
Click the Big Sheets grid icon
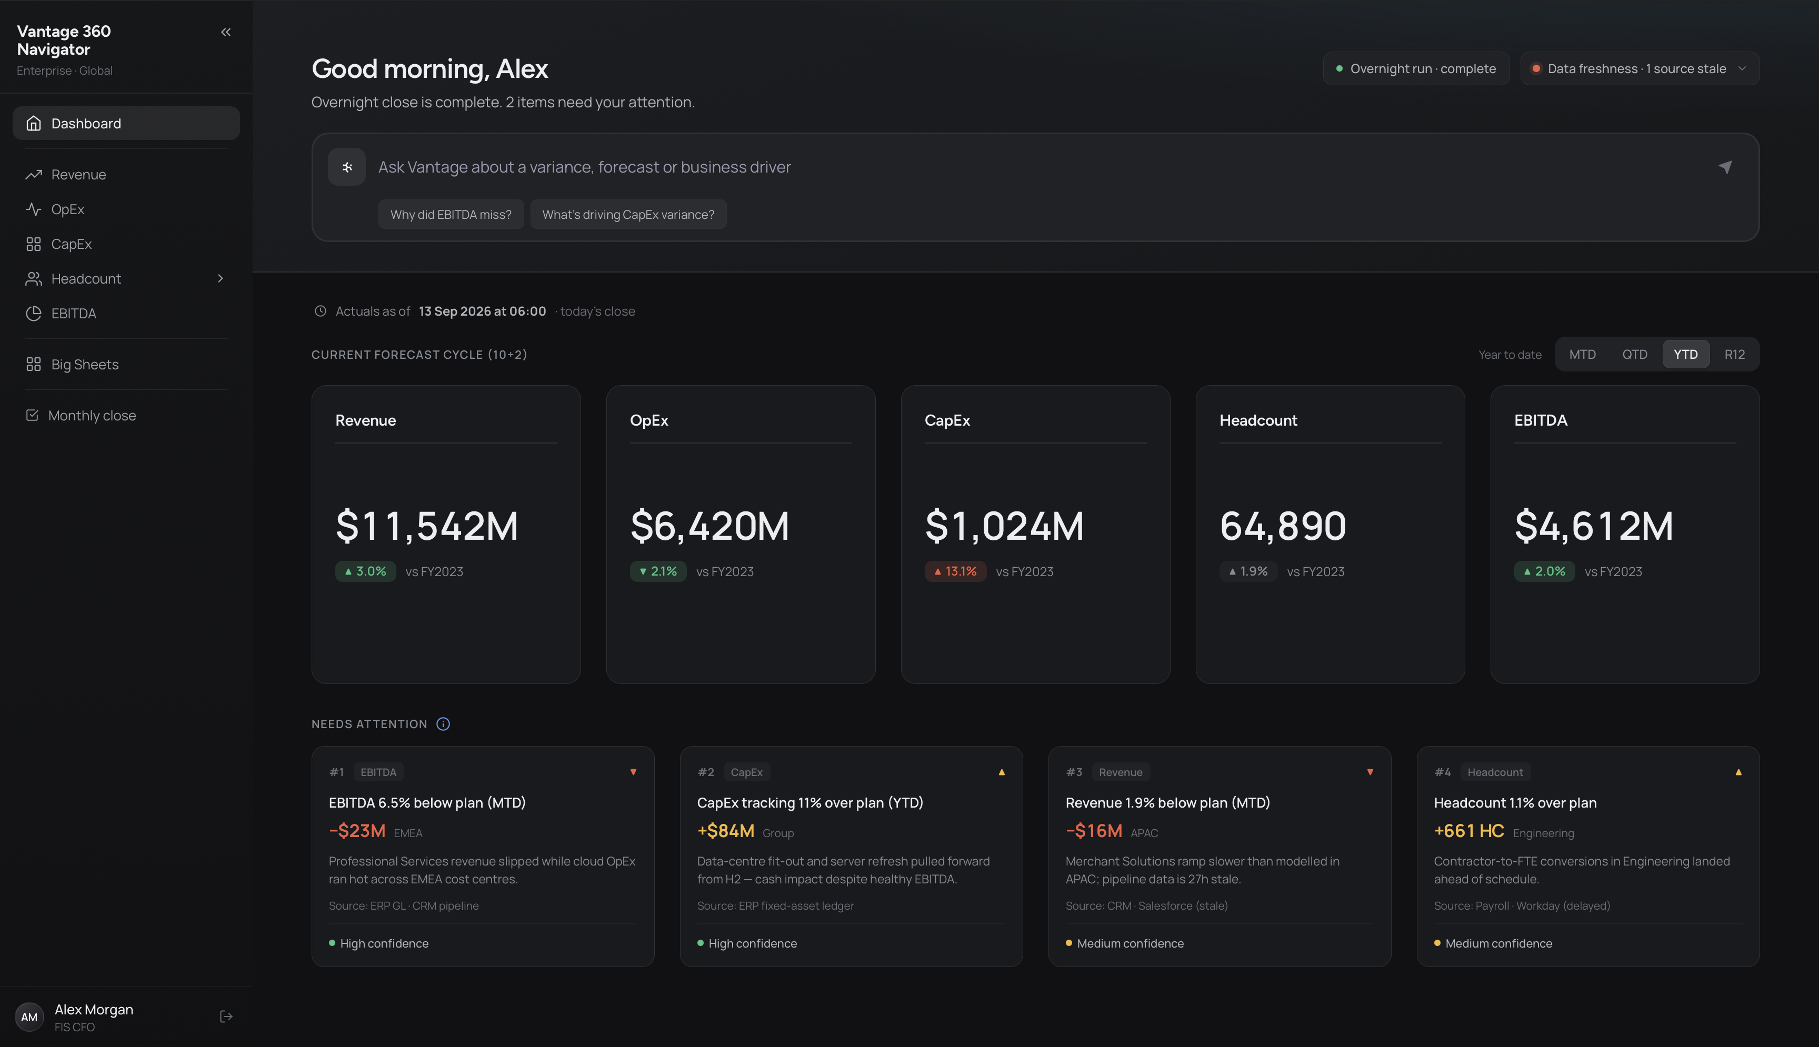33,364
